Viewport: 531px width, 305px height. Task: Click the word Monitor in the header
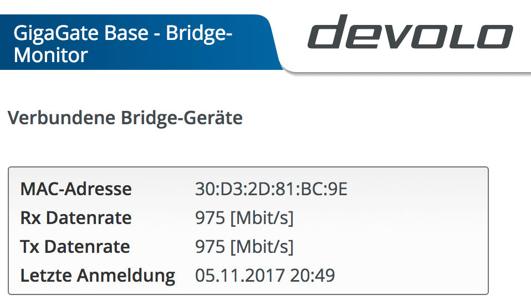coord(51,55)
